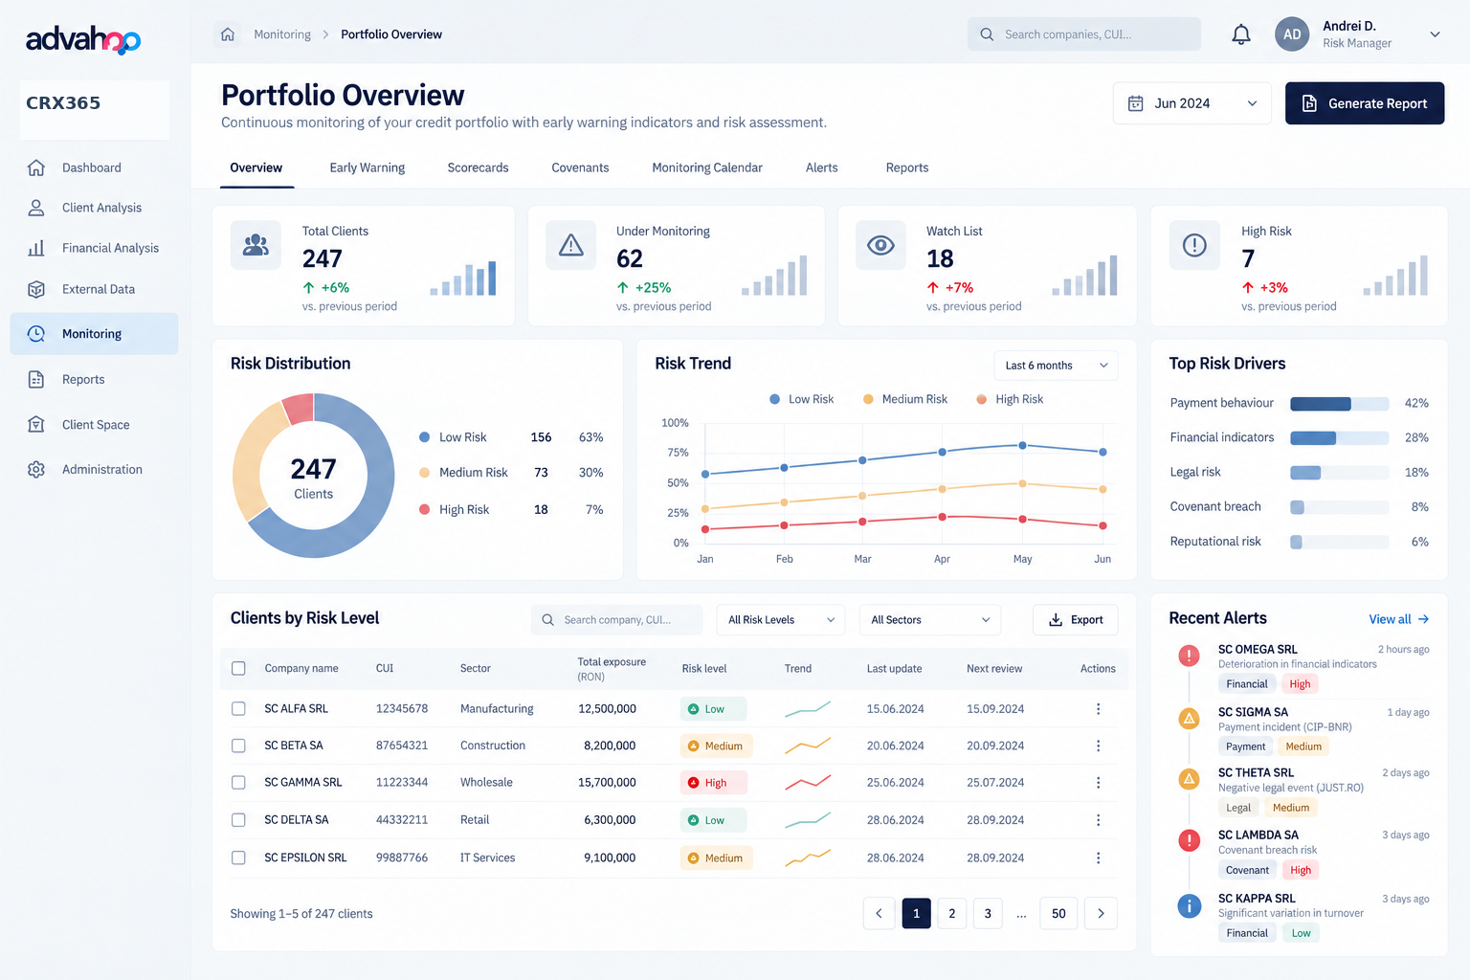Click the Search company field in clients table

coord(617,620)
